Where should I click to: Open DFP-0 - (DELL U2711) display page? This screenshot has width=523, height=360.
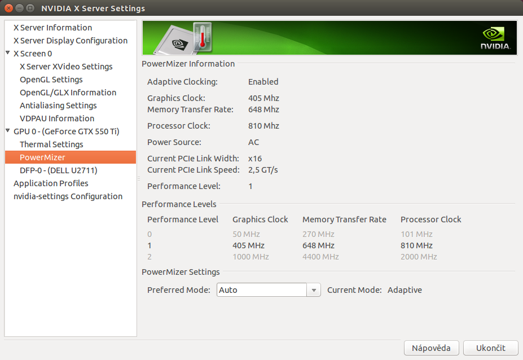(x=58, y=170)
